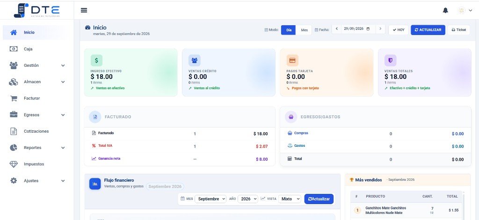Screen dimensions: 479x220
Task: Click the Compras row label
Action: pos(301,133)
